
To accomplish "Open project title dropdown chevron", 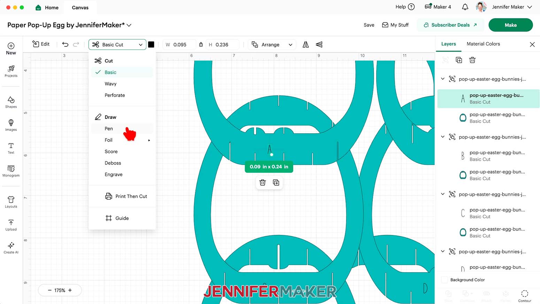I will [x=129, y=25].
